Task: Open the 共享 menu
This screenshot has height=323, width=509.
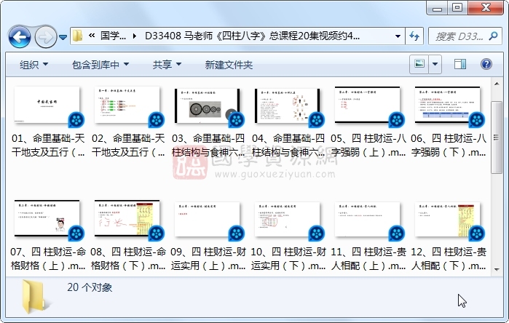Action: [x=167, y=65]
